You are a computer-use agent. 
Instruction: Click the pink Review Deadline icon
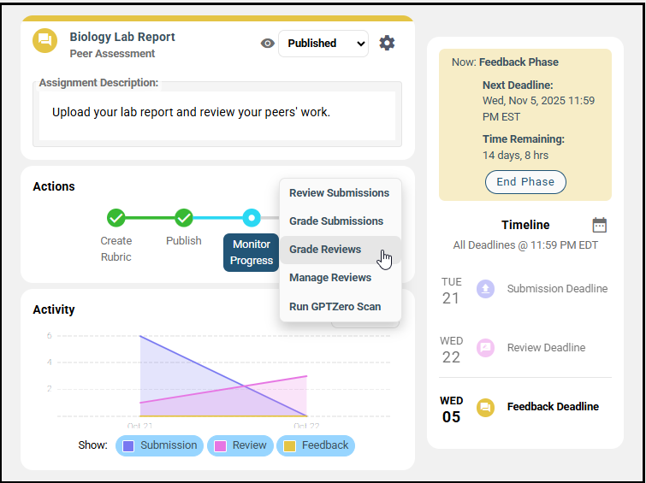(x=485, y=348)
